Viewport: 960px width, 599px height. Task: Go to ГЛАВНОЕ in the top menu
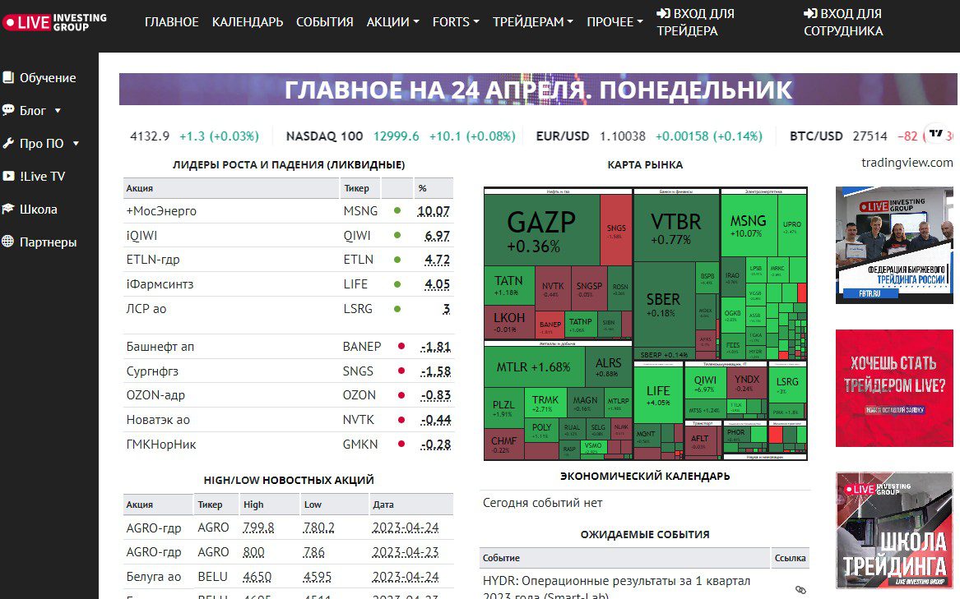tap(171, 22)
